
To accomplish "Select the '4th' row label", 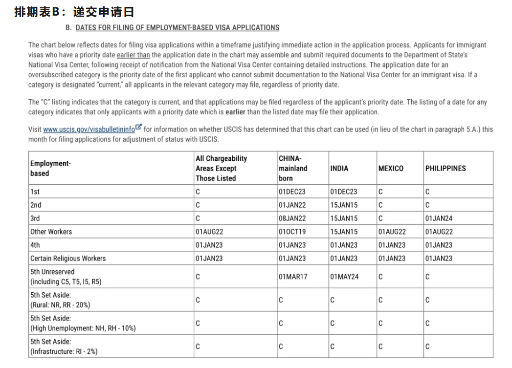I will [35, 245].
